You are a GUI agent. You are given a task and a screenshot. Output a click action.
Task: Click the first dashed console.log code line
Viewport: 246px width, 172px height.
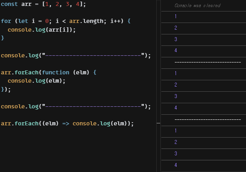pos(76,55)
